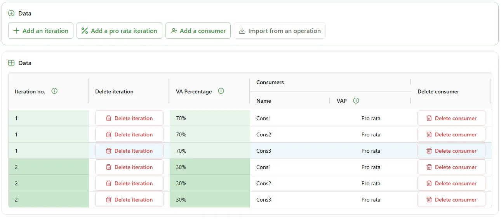Delete iteration 1 in the Cons3 row
Viewport: 501px width, 219px height.
[129, 151]
